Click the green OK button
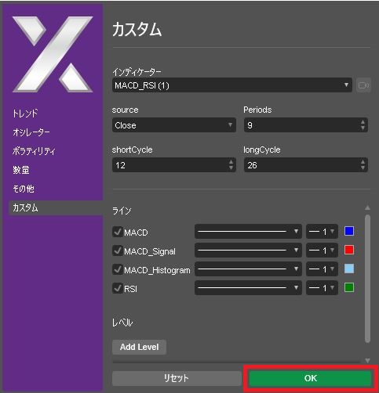 tap(311, 378)
